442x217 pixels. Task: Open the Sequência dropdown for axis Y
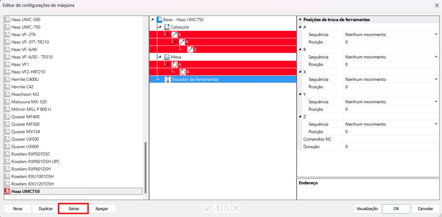pos(436,102)
